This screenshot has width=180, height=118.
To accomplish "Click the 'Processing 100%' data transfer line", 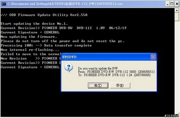I will tap(46, 45).
